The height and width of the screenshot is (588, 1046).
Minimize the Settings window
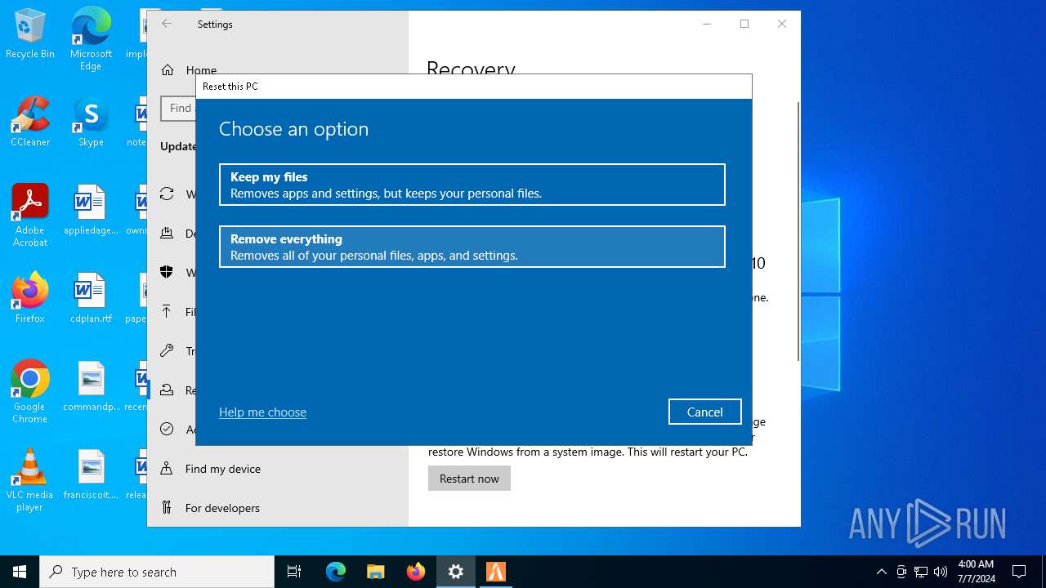[x=707, y=24]
